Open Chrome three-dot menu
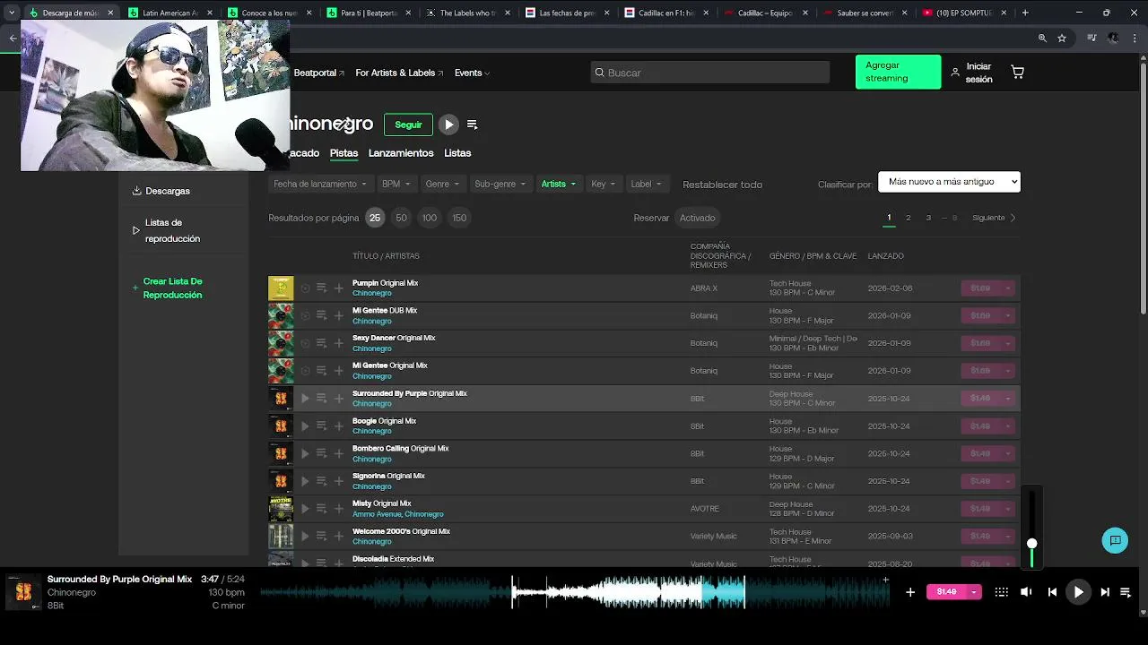Viewport: 1148px width, 645px height. point(1135,39)
